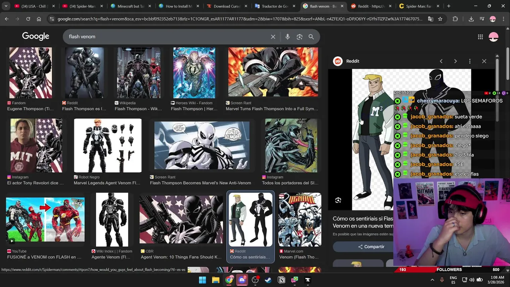The height and width of the screenshot is (287, 510).
Task: Open the Google apps grid icon
Action: pyautogui.click(x=481, y=37)
